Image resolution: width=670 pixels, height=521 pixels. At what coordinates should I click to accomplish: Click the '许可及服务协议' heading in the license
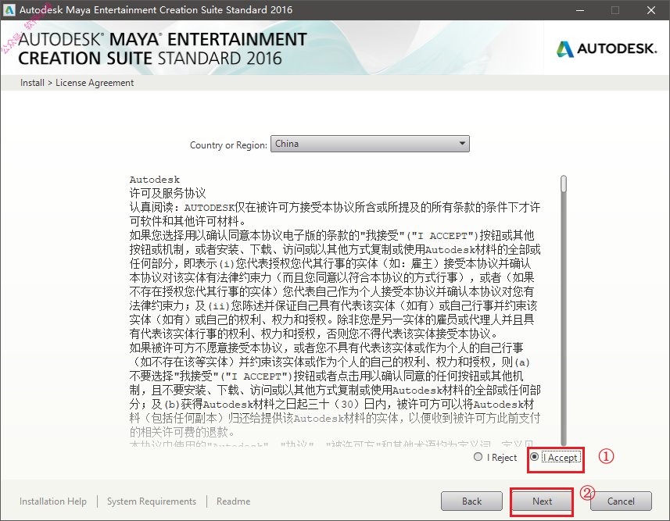[167, 193]
